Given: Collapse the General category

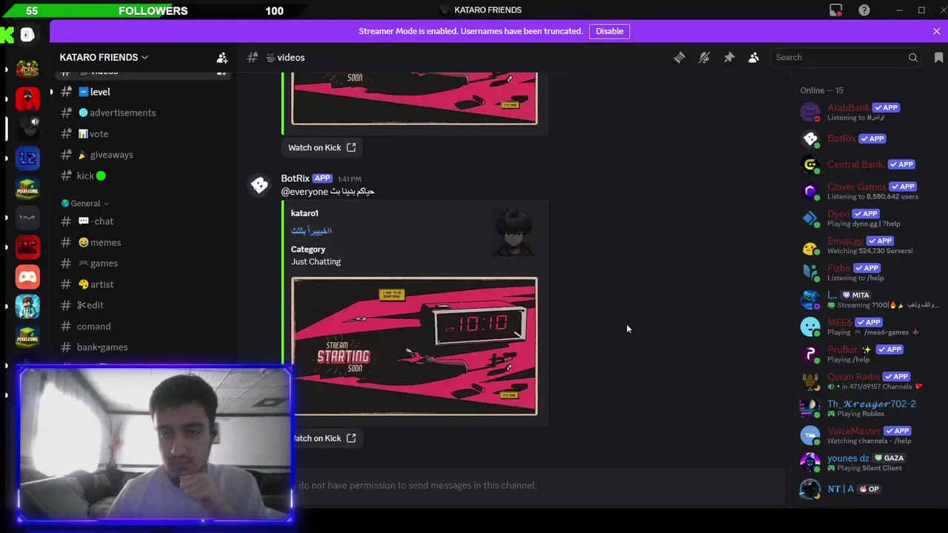Looking at the screenshot, I should click(x=85, y=204).
